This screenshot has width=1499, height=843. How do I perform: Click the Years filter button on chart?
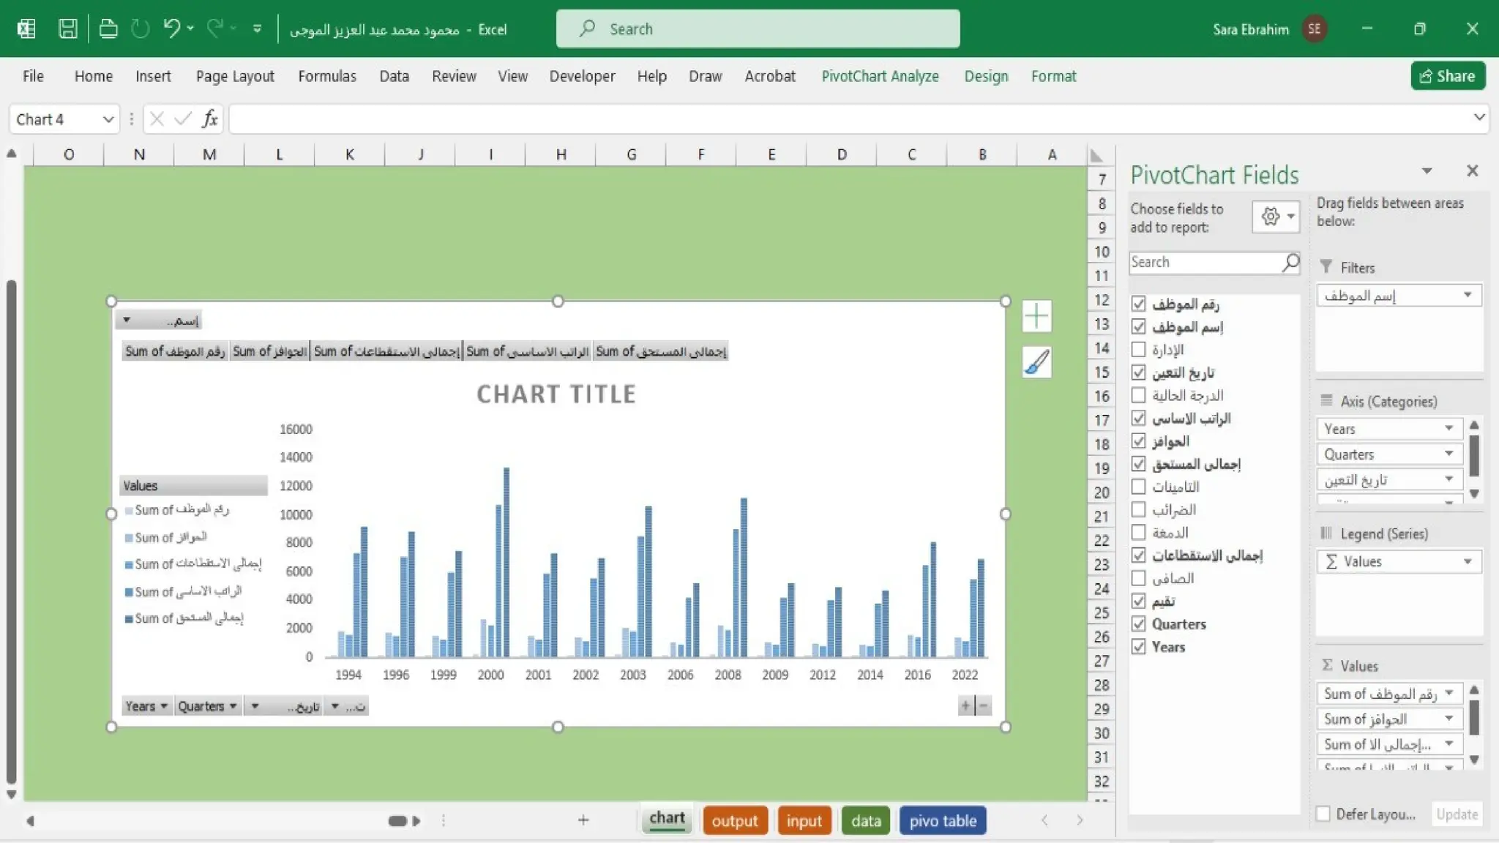pyautogui.click(x=146, y=706)
